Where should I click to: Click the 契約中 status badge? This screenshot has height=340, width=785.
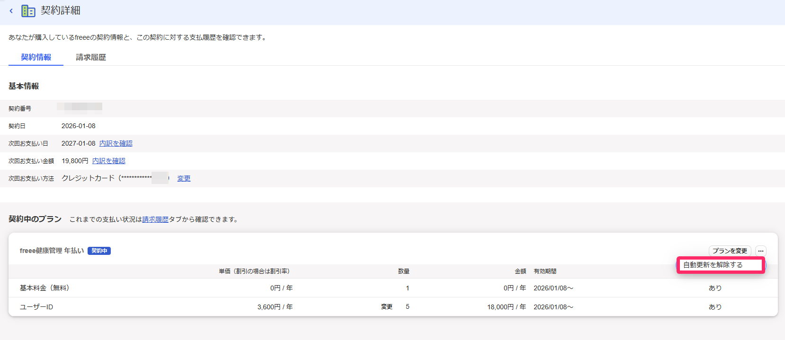pyautogui.click(x=99, y=251)
